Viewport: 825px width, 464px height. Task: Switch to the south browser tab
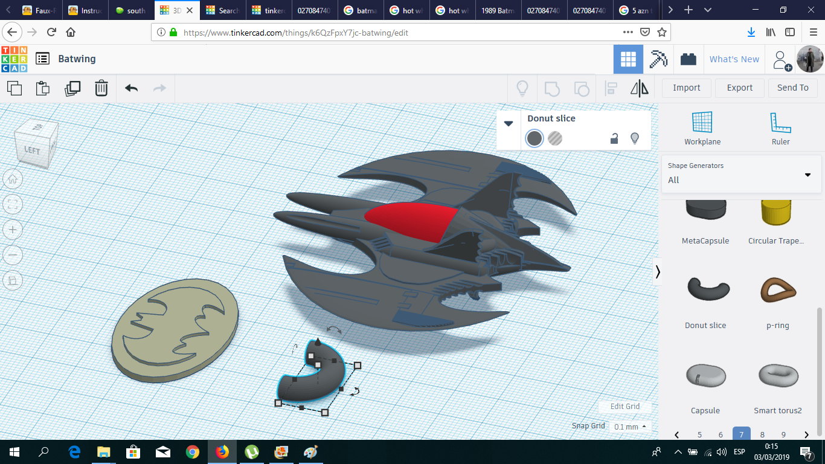point(132,10)
